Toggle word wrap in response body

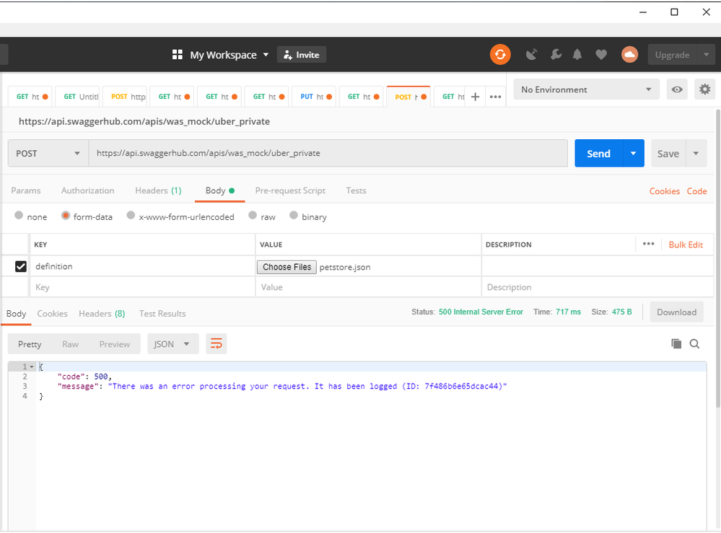tap(217, 344)
